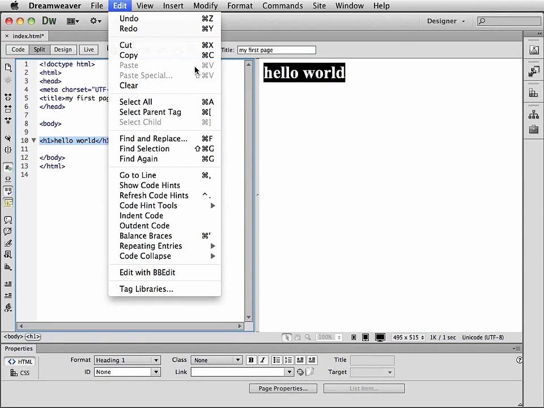Click the Page Properties button
Image resolution: width=544 pixels, height=408 pixels.
(283, 388)
